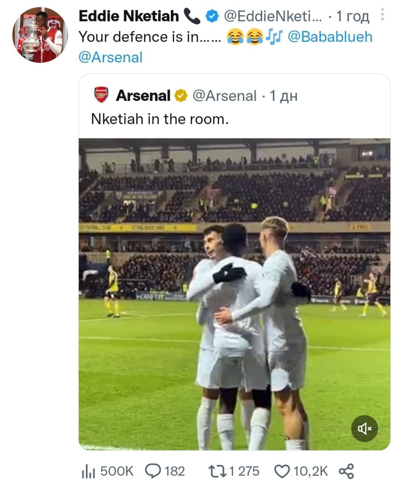Click the "1 год" tweet timestamp
Viewport: 403px width, 491px height.
point(352,16)
